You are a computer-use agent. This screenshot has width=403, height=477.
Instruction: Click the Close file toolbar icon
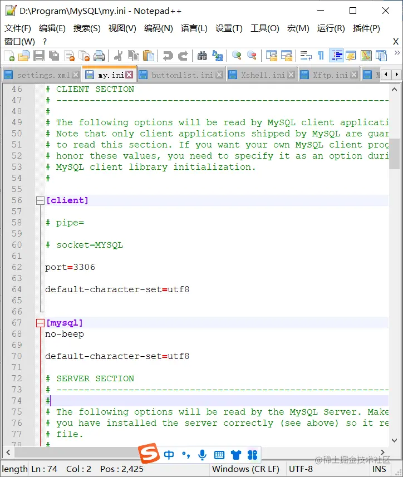70,56
